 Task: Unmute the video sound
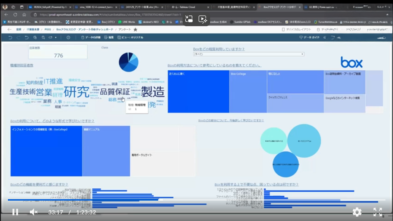(34, 212)
